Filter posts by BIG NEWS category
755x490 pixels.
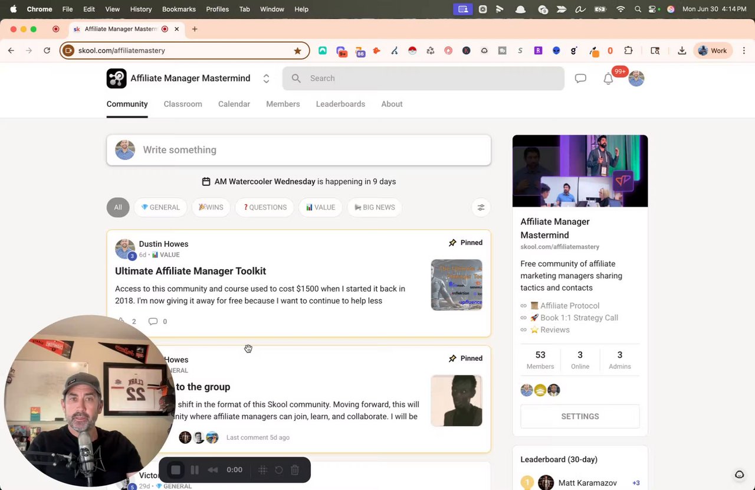pos(375,207)
